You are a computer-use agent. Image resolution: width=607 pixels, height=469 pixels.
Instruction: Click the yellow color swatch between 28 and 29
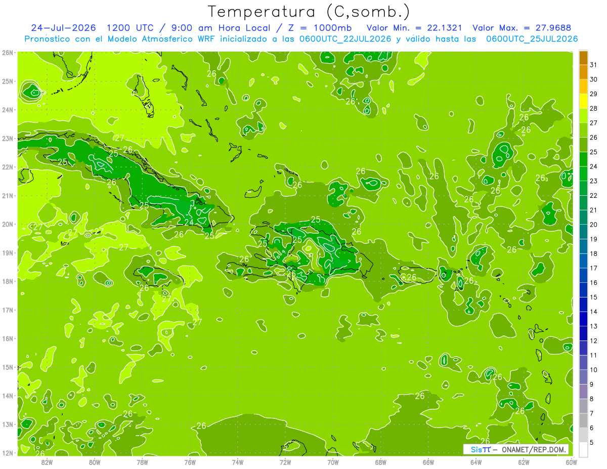click(x=583, y=102)
